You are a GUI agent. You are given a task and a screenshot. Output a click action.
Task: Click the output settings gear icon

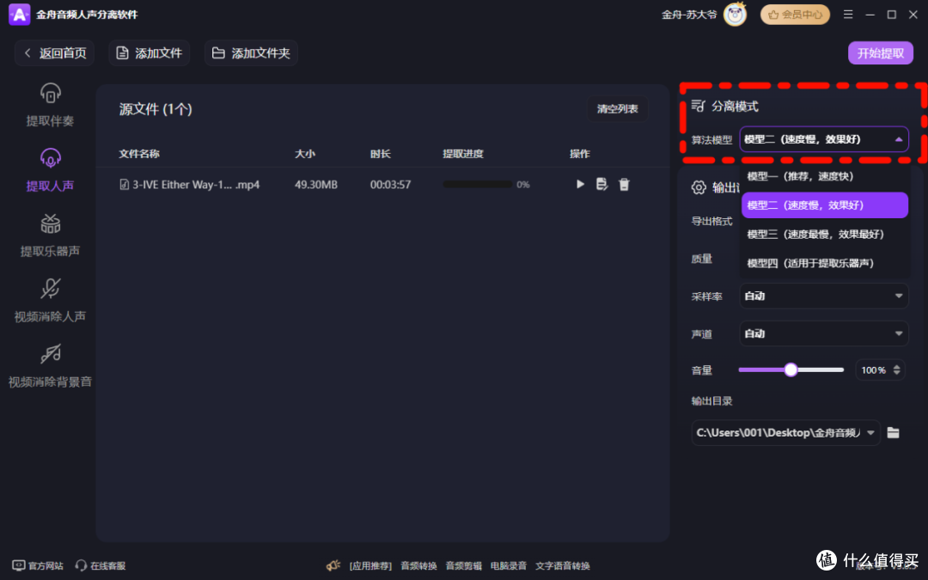(699, 187)
